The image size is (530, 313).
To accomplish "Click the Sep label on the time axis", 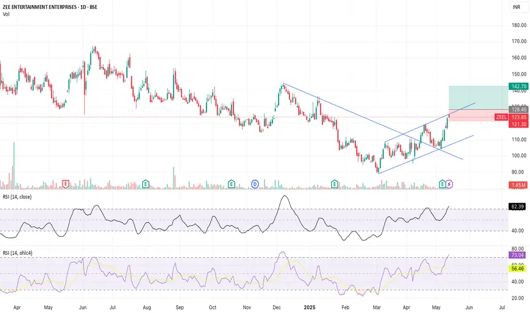I will 180,307.
